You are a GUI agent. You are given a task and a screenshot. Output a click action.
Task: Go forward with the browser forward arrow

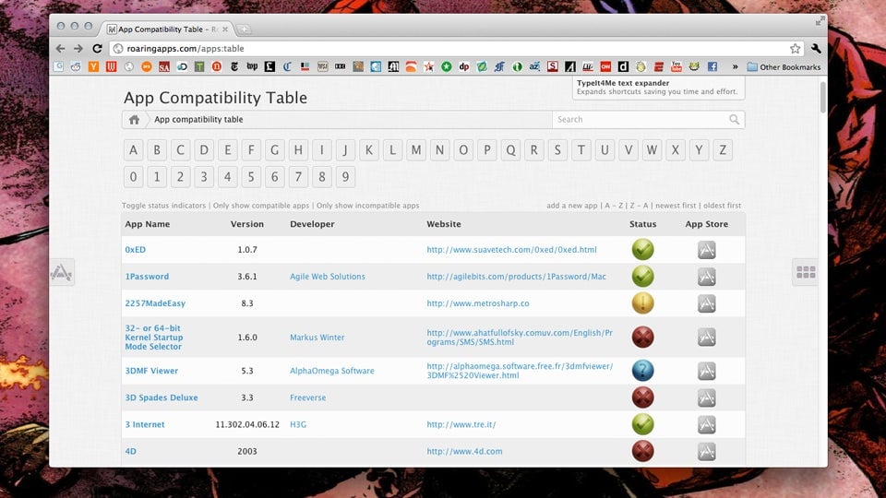[x=78, y=49]
